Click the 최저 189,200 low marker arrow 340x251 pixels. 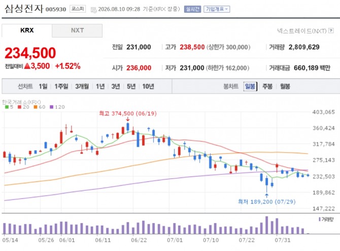(266, 196)
